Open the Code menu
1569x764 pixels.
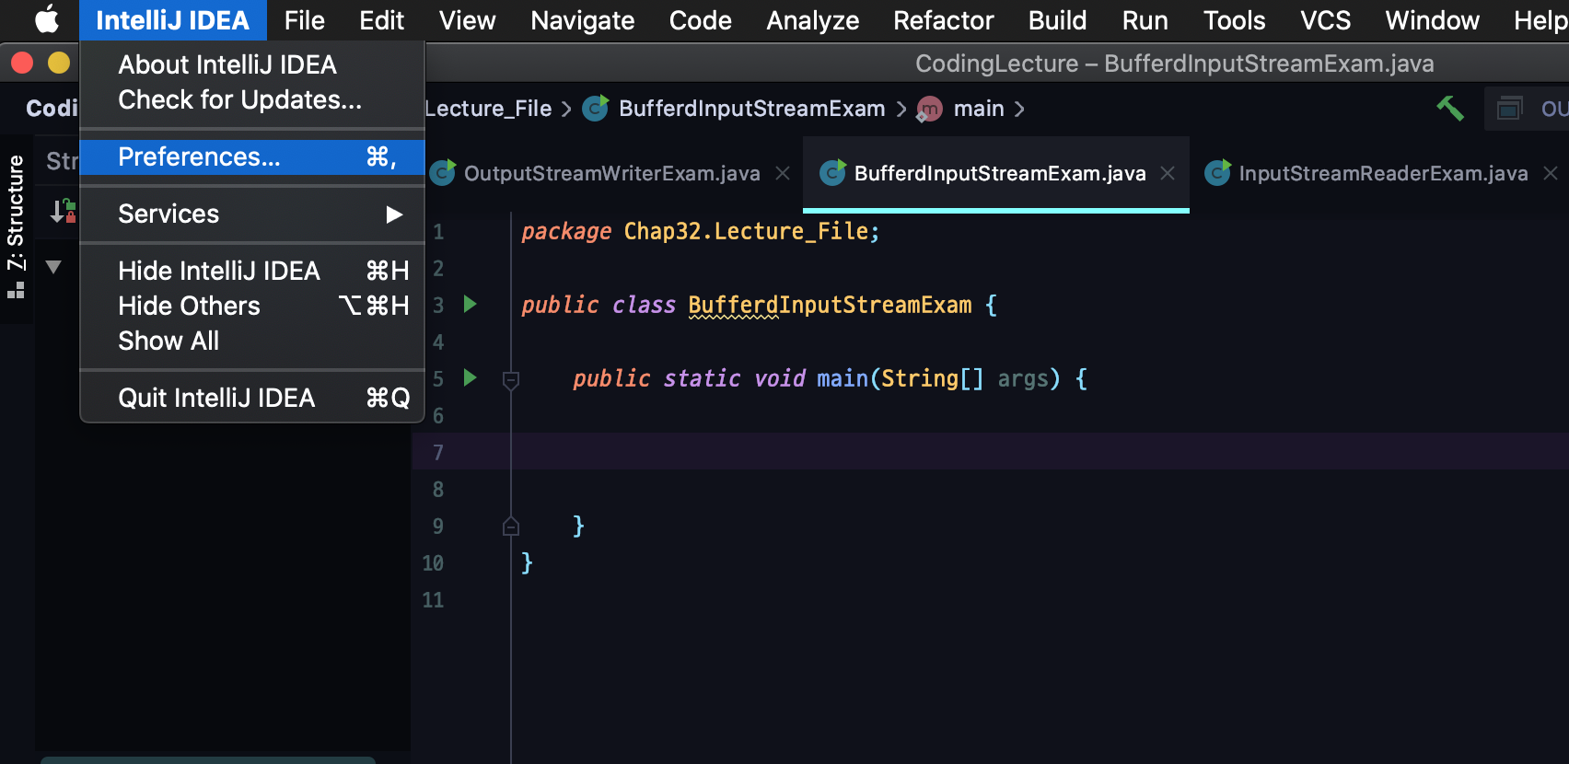[x=701, y=20]
